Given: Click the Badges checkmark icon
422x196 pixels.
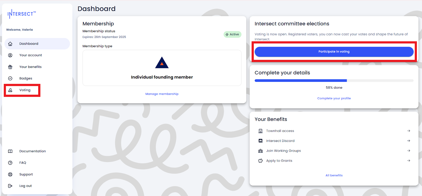Looking at the screenshot, I should click(10, 78).
